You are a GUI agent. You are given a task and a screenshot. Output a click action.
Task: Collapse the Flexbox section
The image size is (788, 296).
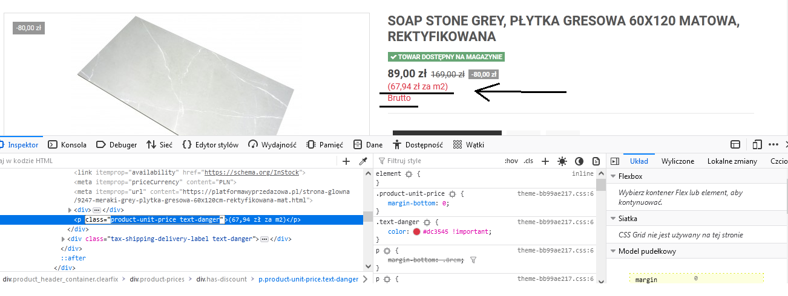[x=612, y=176]
